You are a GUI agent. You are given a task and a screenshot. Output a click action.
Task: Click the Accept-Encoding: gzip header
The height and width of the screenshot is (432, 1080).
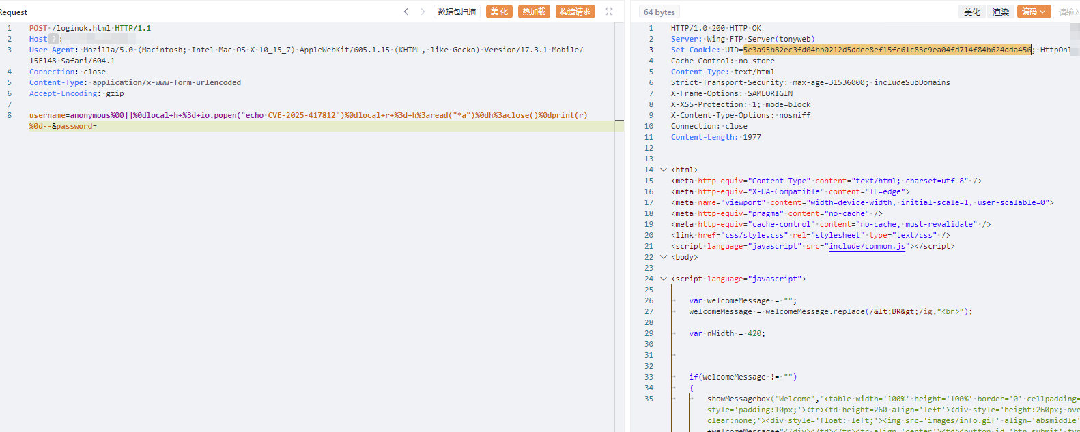[76, 93]
